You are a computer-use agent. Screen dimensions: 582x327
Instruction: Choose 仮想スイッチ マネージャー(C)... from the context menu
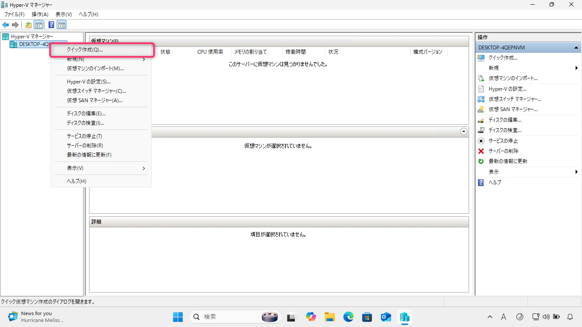(101, 91)
